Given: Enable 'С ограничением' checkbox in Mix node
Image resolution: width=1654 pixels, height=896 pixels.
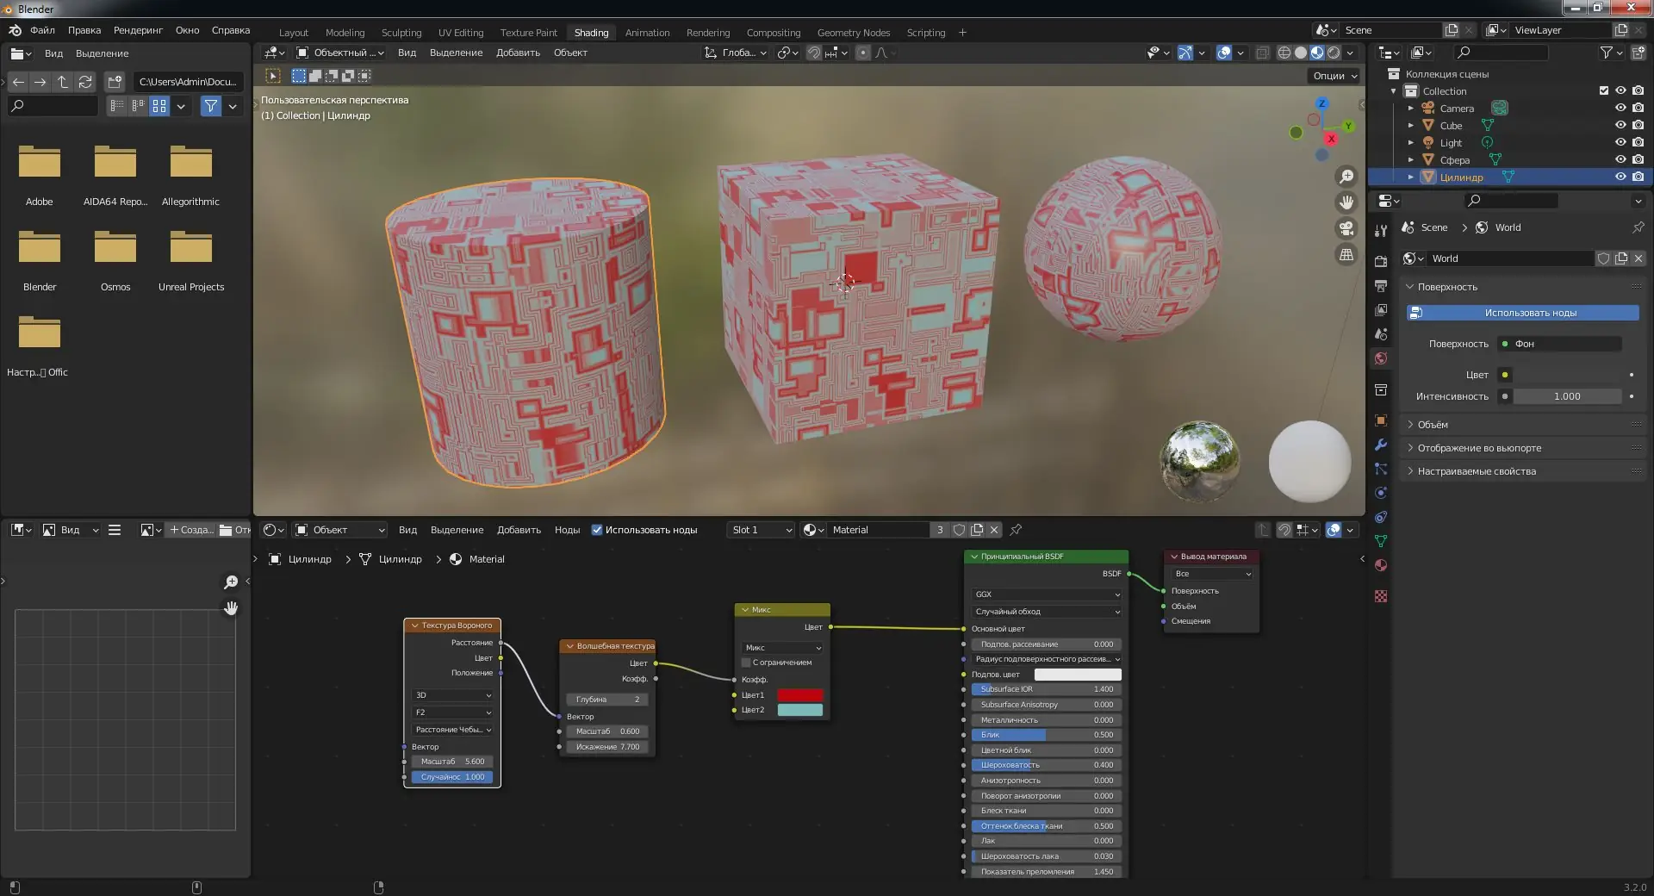Looking at the screenshot, I should coord(746,663).
